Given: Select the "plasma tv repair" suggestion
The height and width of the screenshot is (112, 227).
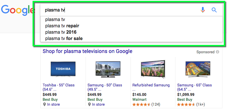Looking at the screenshot, I should pos(131,26).
